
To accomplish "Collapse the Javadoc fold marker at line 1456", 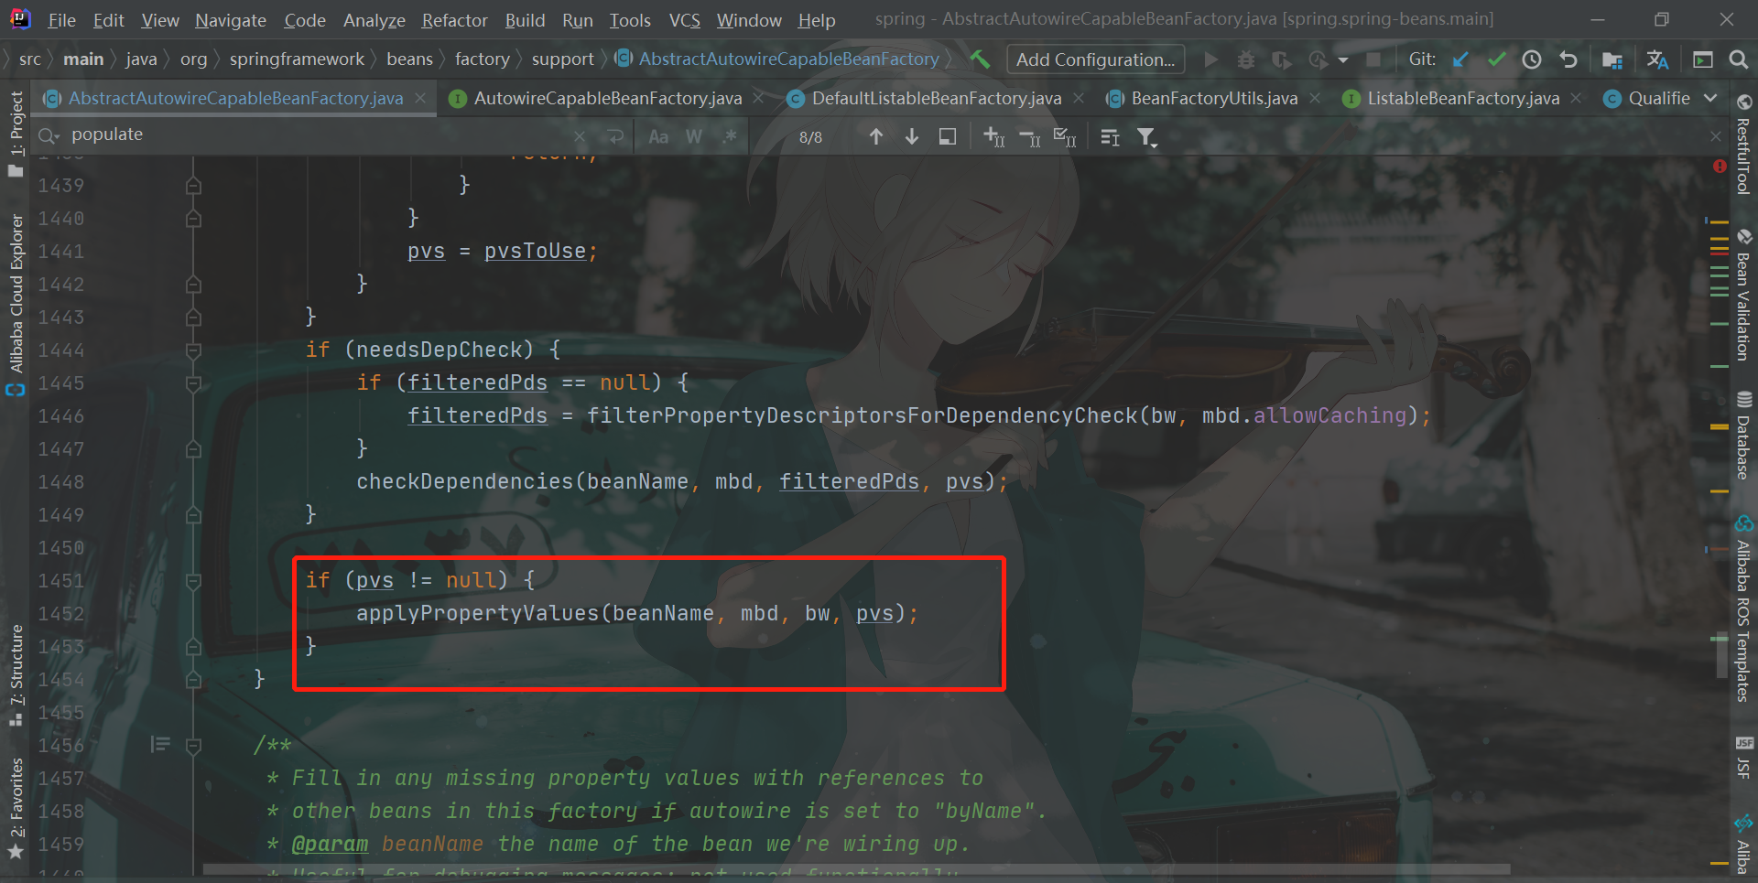I will coord(193,745).
